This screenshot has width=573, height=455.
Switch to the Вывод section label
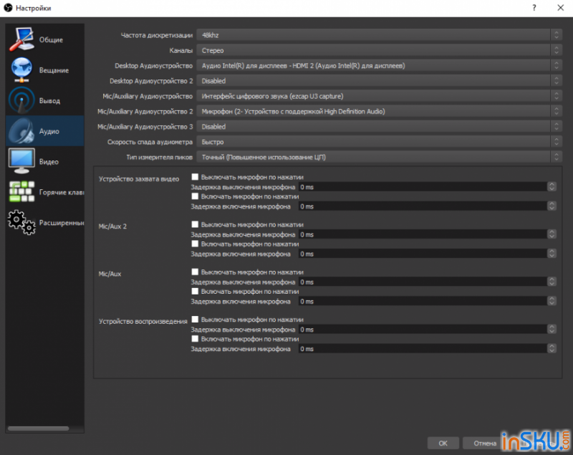pyautogui.click(x=49, y=100)
